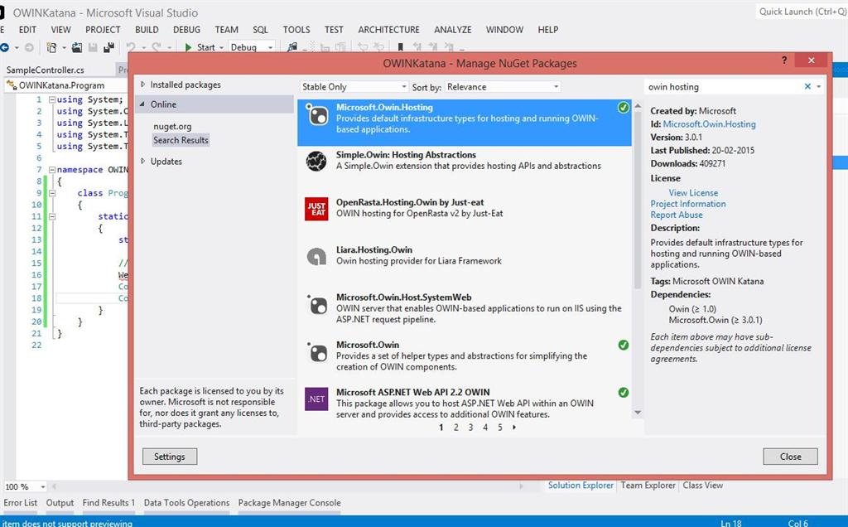Screen dimensions: 848x527
Task: Click the Save toolbar icon
Action: 93,47
